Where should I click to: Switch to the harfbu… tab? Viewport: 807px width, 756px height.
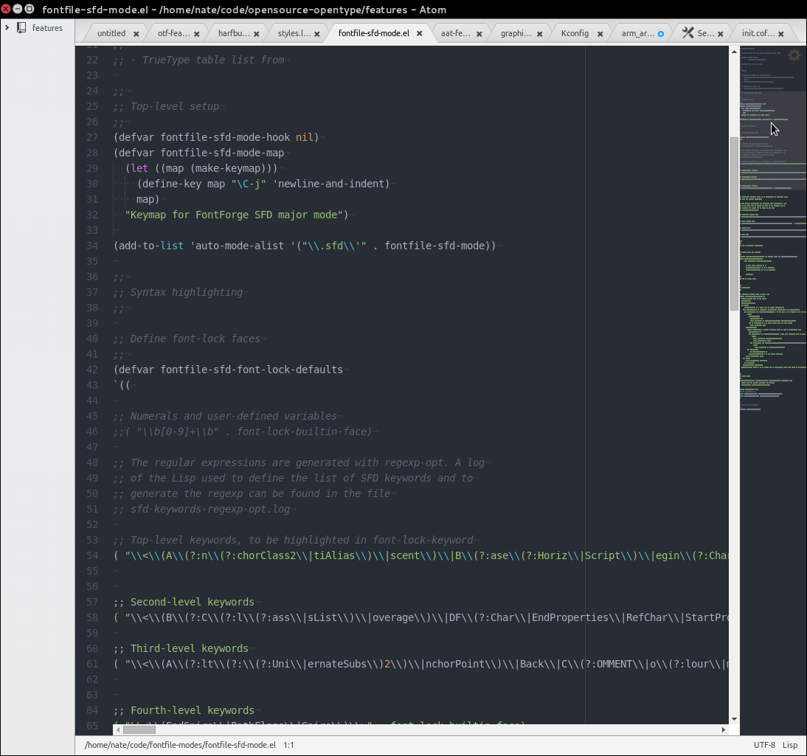tap(233, 33)
